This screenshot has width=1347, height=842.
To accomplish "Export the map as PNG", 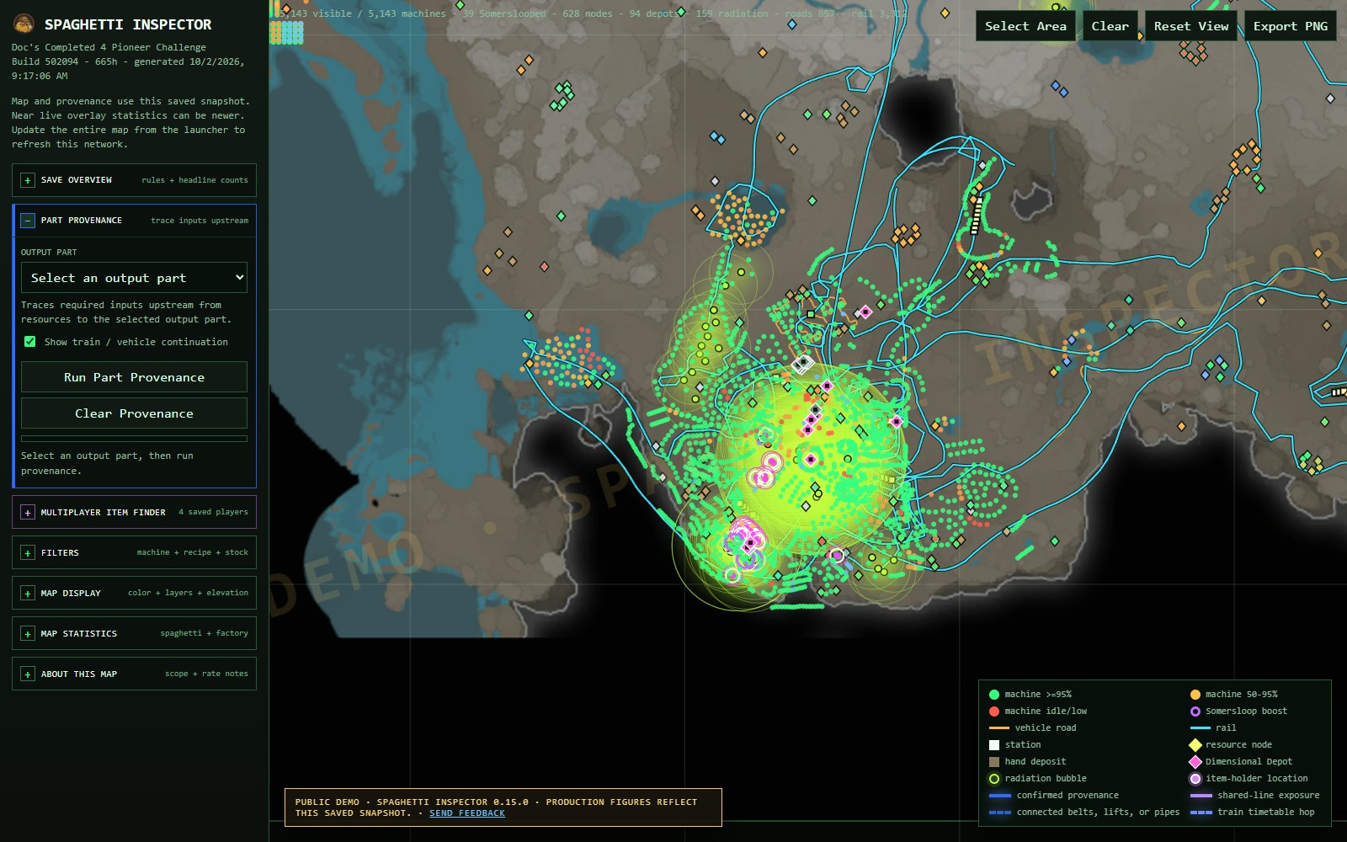I will (1290, 26).
